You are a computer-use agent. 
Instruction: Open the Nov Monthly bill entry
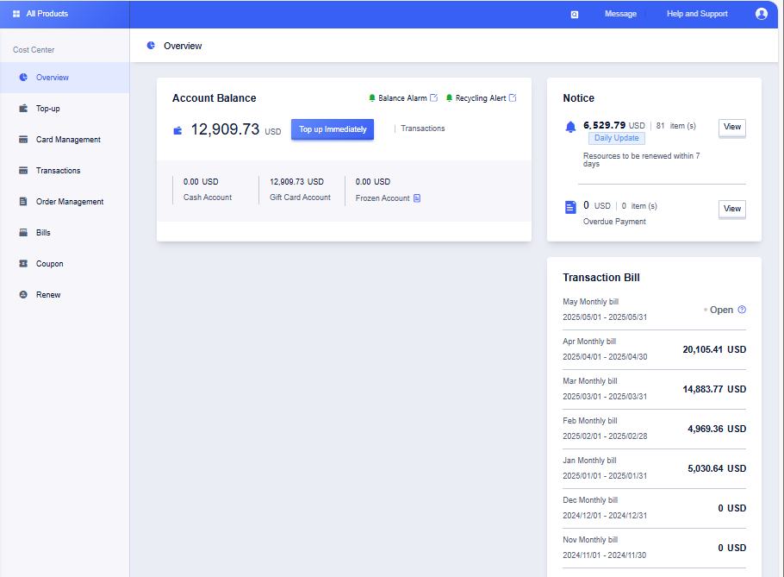coord(654,548)
